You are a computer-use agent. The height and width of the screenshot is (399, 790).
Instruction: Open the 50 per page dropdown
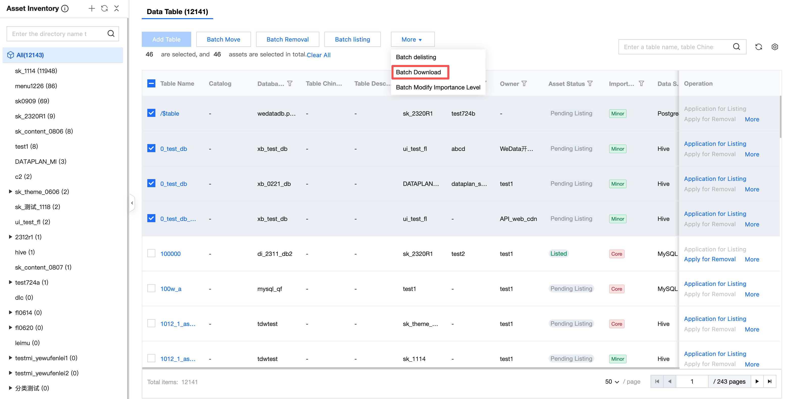click(x=612, y=382)
